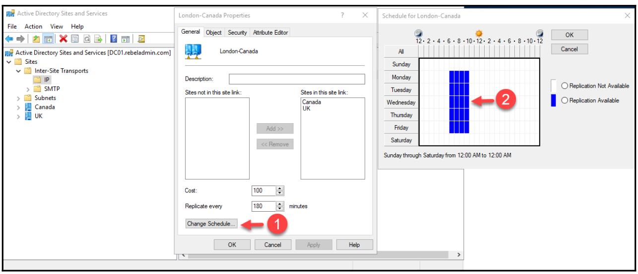Collapse the Inter-Site Transports node
Screen dimensions: 638x274
click(x=19, y=71)
